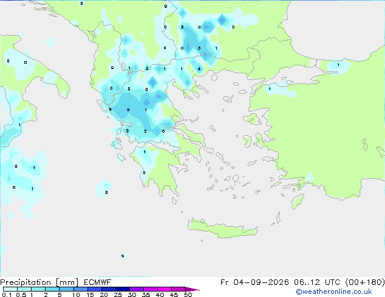Click the ECMWF model label
The width and height of the screenshot is (385, 297).
point(98,282)
